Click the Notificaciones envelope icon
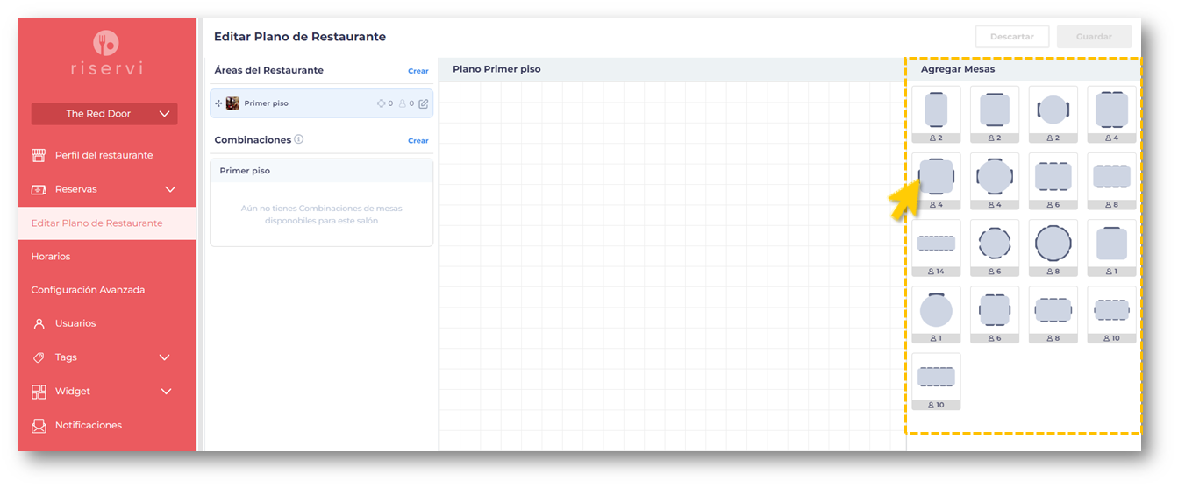 (x=39, y=425)
